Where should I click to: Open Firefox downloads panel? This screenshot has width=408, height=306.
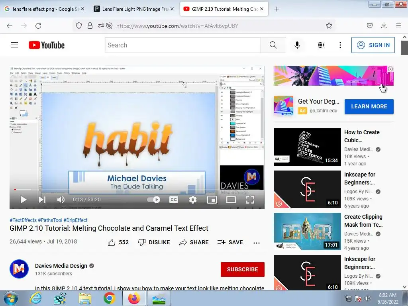click(384, 25)
